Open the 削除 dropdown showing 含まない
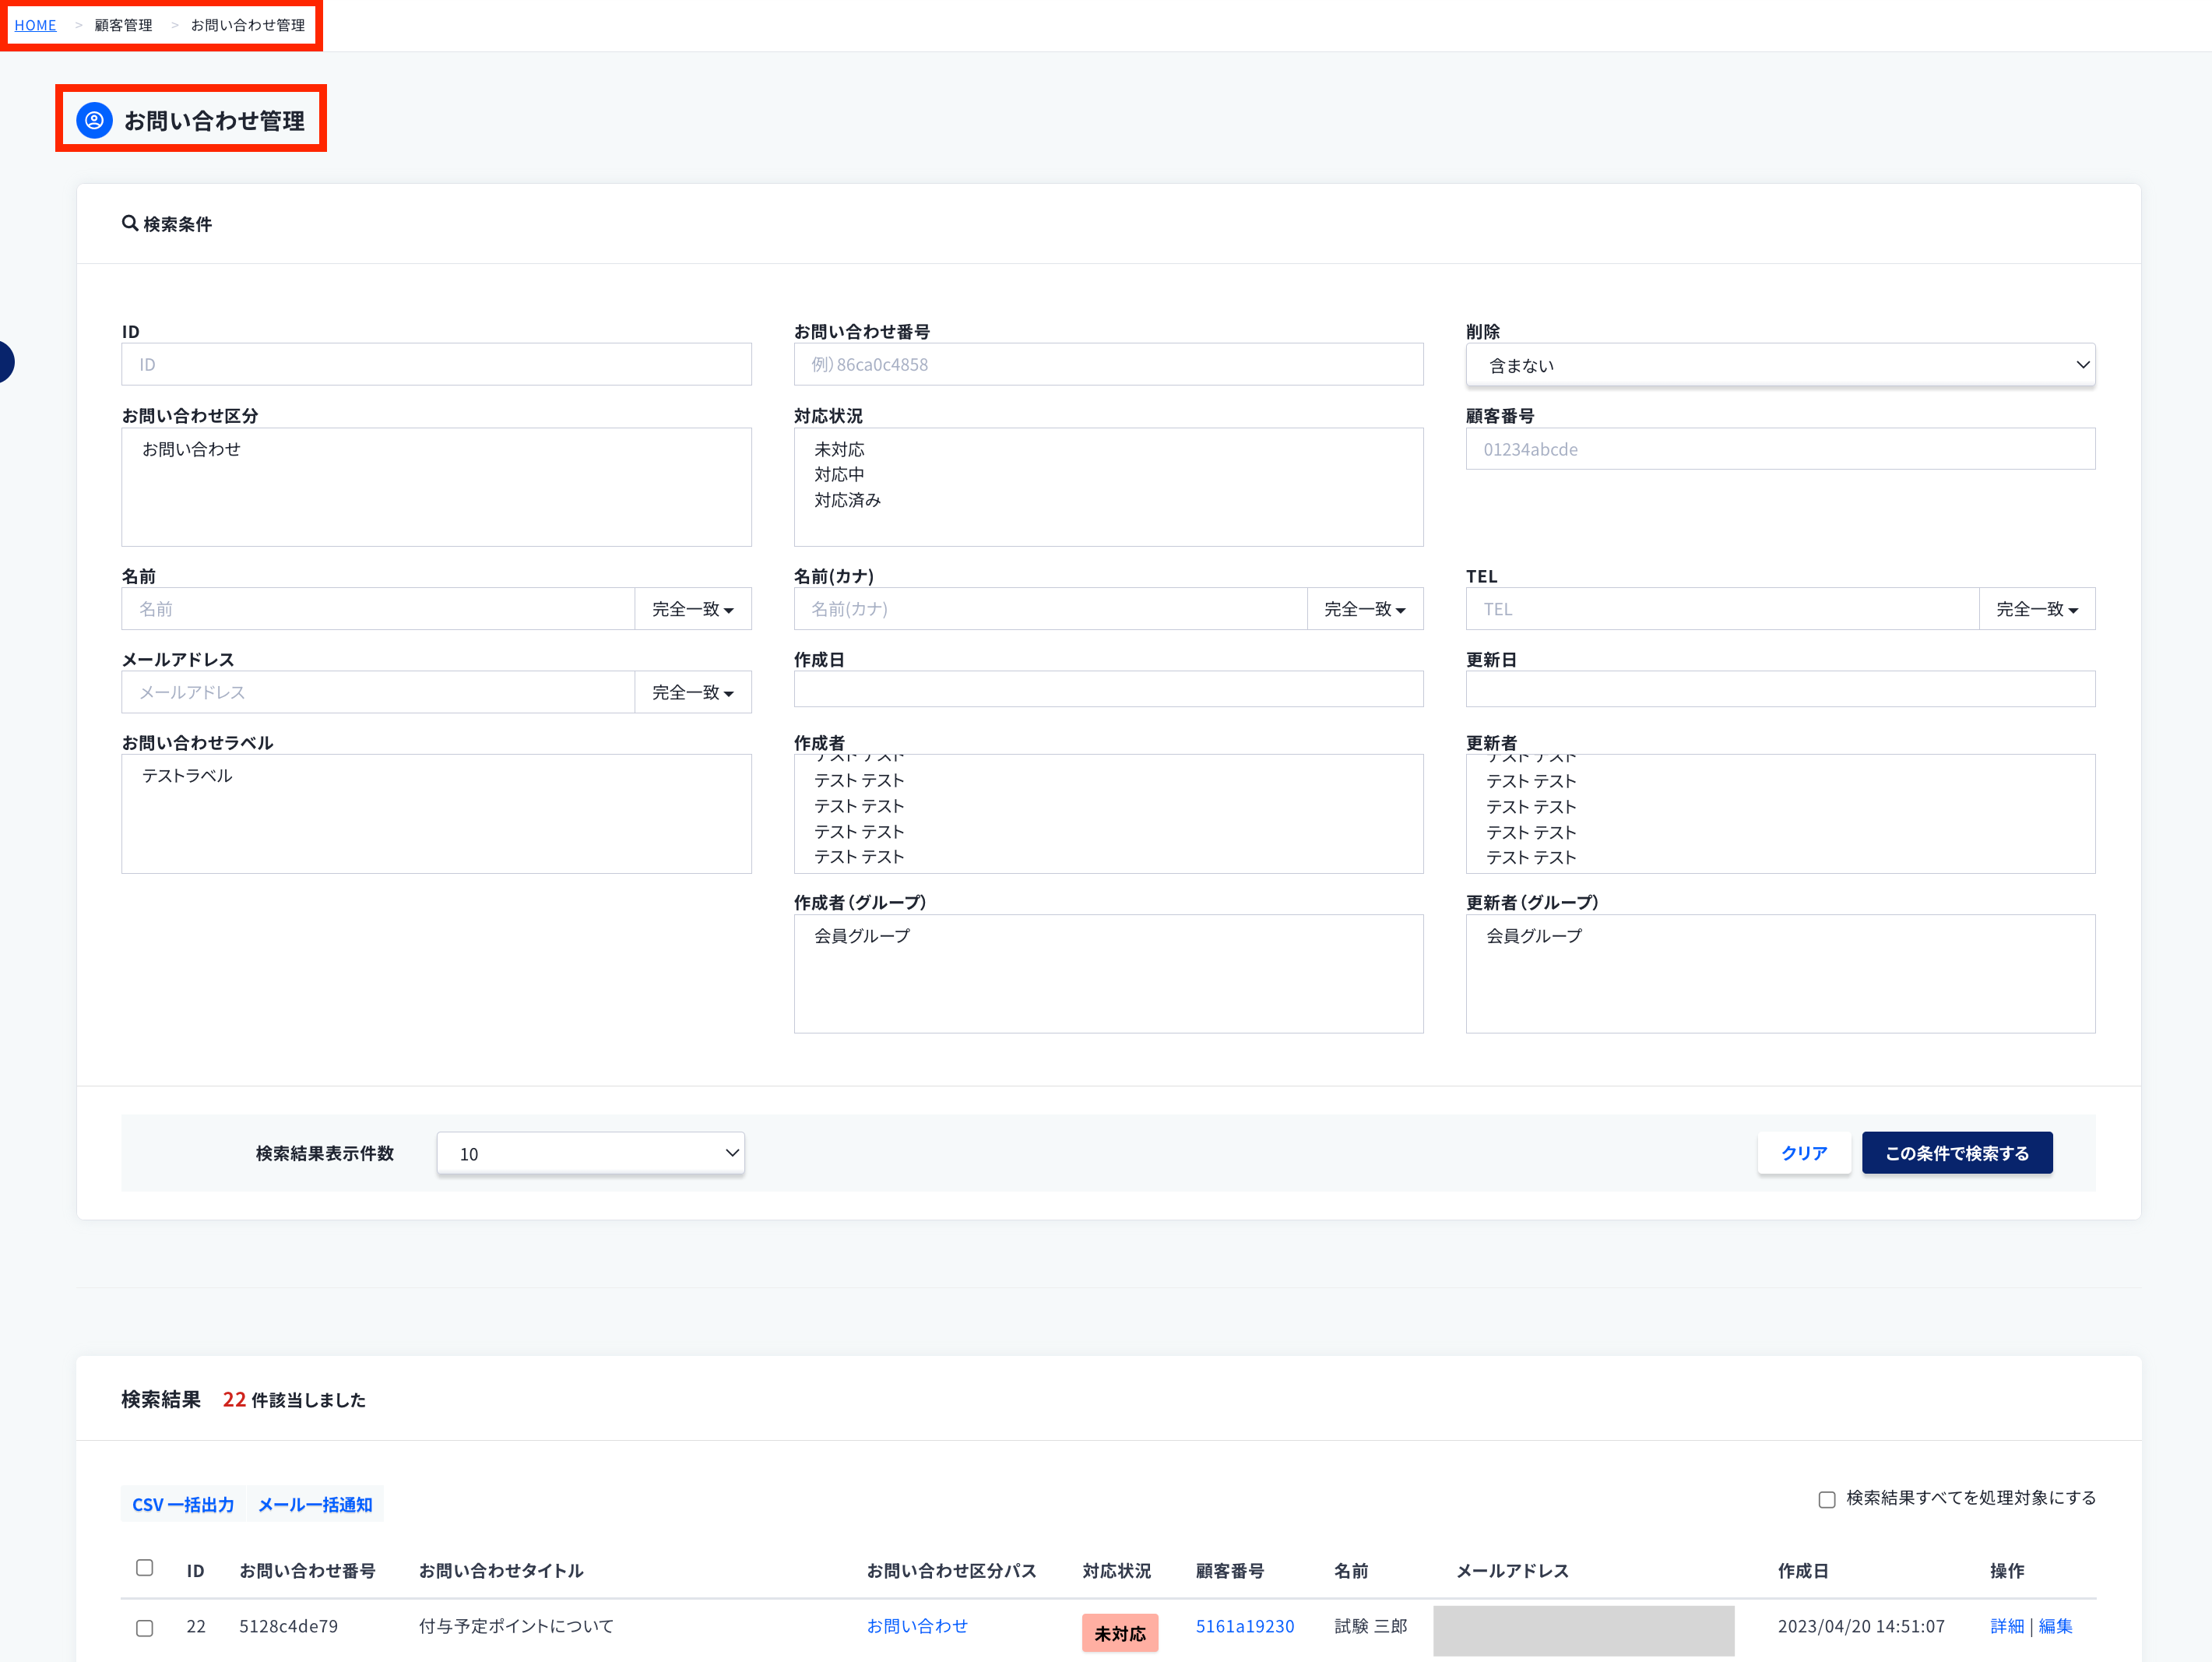 pos(1780,364)
